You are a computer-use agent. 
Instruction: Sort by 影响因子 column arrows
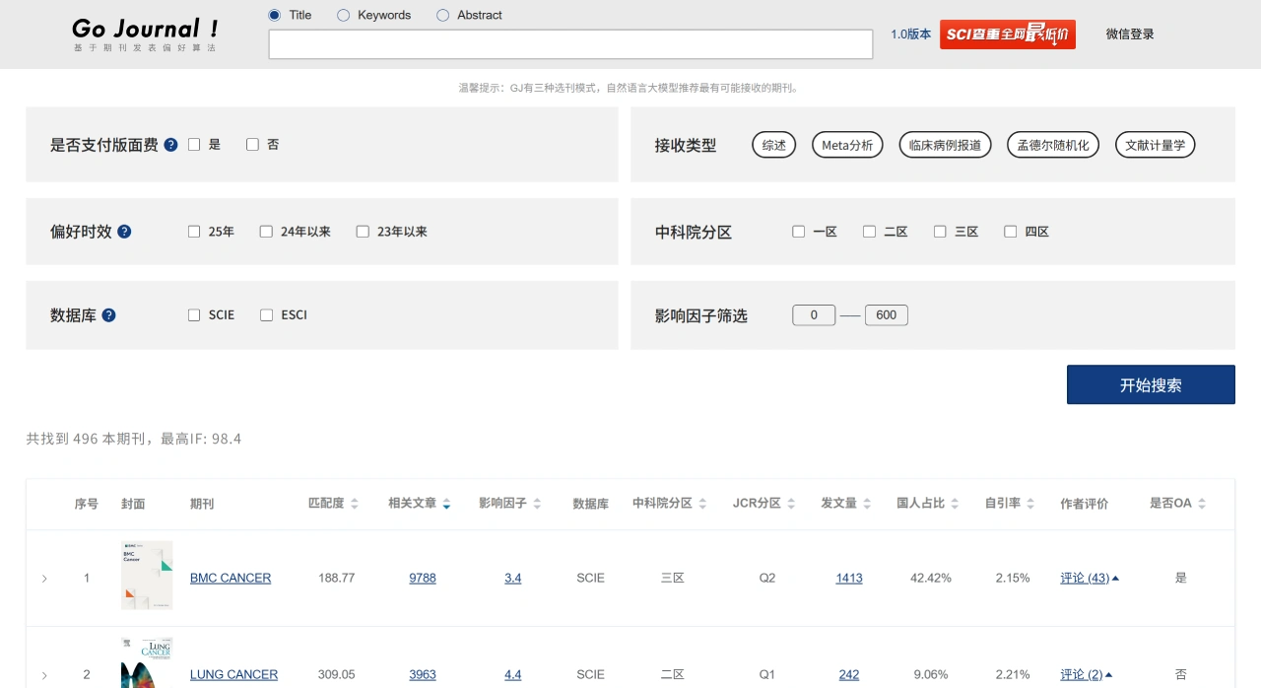coord(537,504)
